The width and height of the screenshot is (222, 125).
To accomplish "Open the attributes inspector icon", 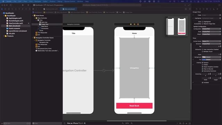I will point(211,9).
